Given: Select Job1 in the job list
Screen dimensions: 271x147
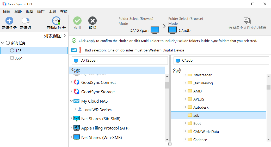Looking at the screenshot, I should (34, 58).
